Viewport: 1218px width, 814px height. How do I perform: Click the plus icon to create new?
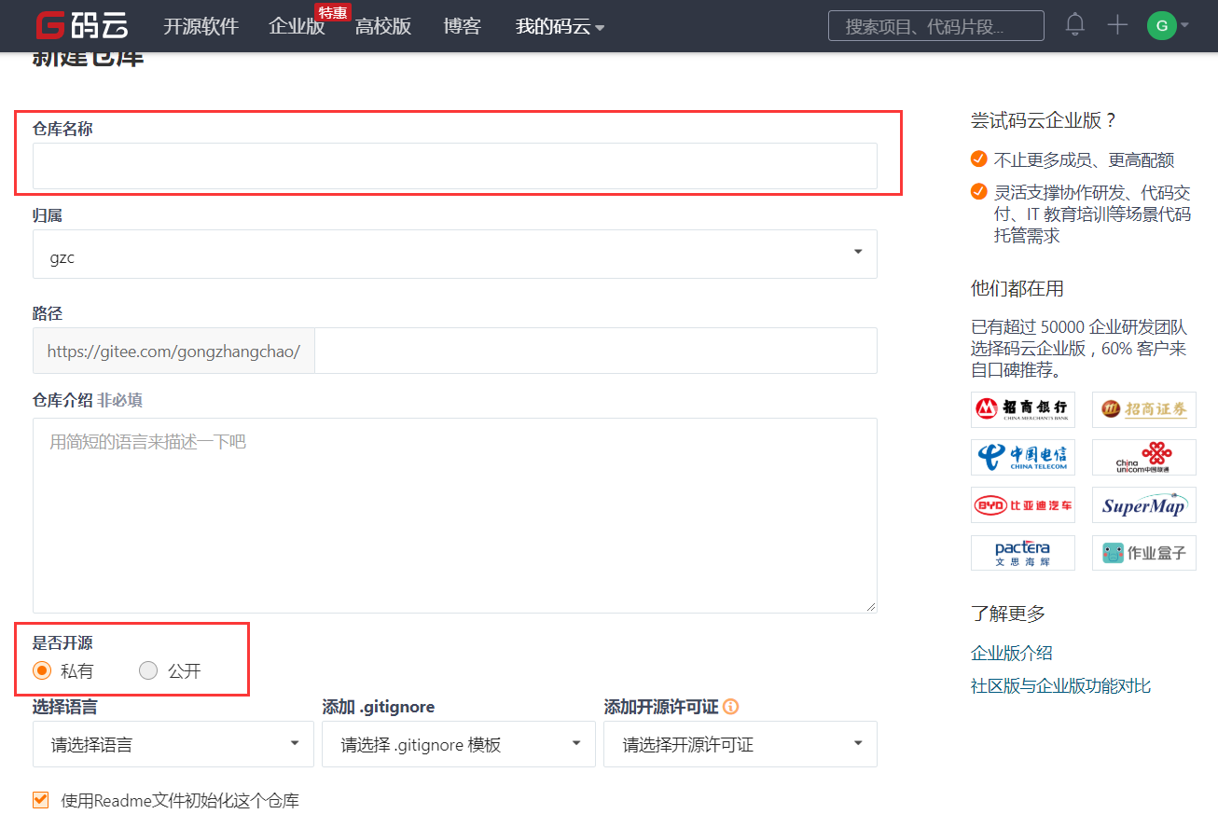(1116, 25)
